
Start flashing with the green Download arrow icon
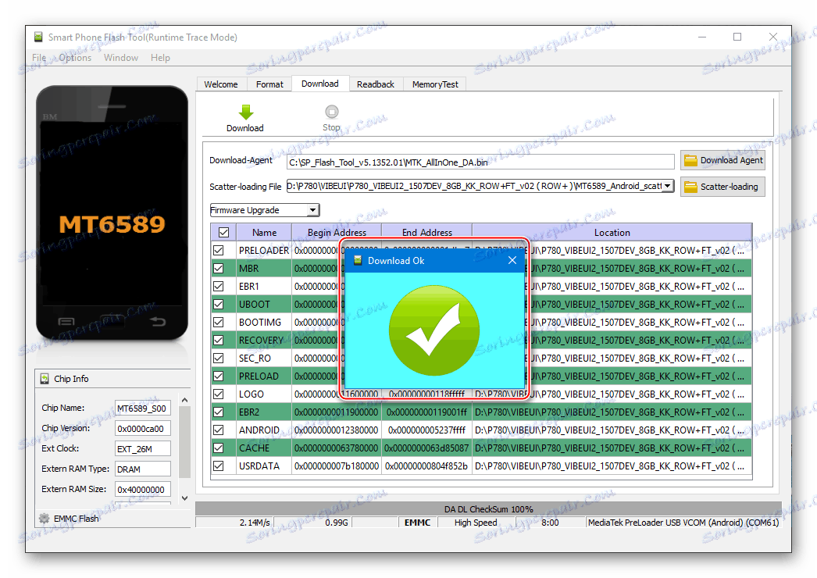pos(244,112)
